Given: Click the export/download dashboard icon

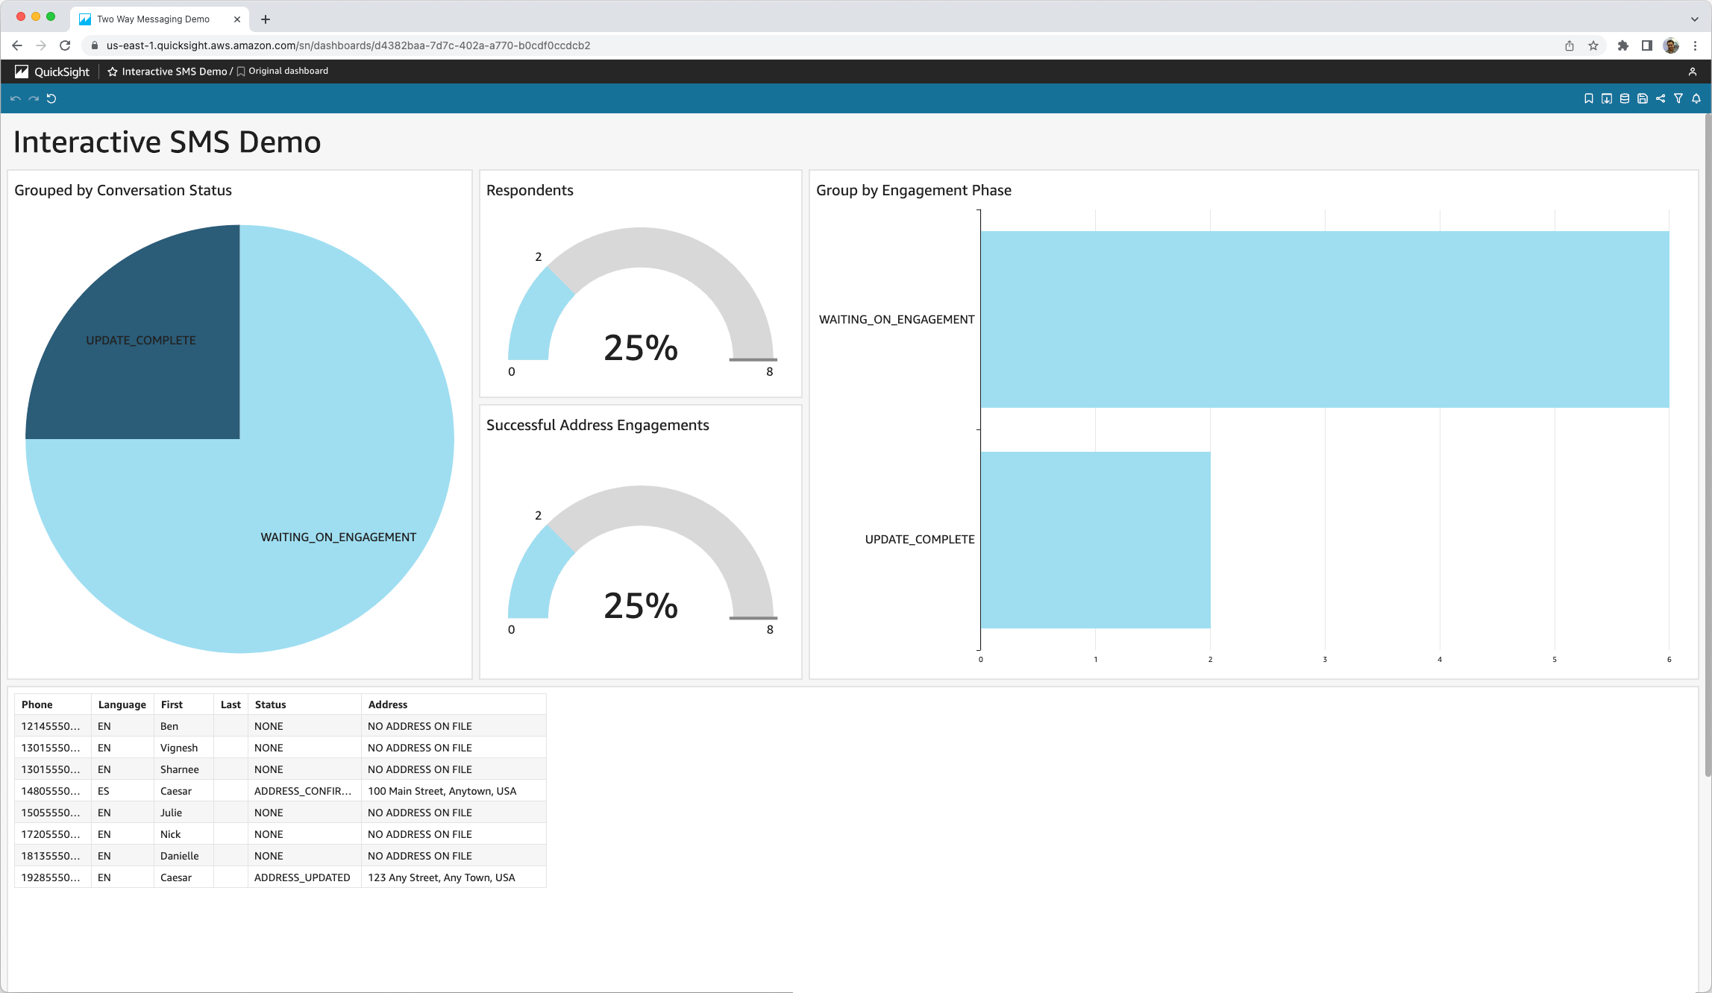Looking at the screenshot, I should click(1606, 98).
